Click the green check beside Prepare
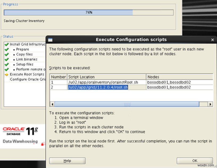Screen dimensions: 217x168 click(x=6, y=49)
